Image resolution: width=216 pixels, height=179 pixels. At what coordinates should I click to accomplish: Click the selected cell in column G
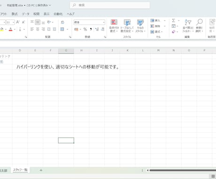66,140
